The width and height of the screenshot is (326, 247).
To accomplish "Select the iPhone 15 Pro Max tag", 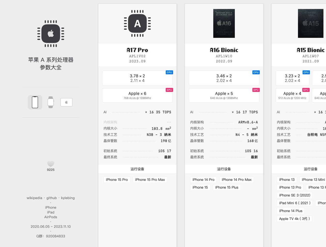I will [150, 180].
